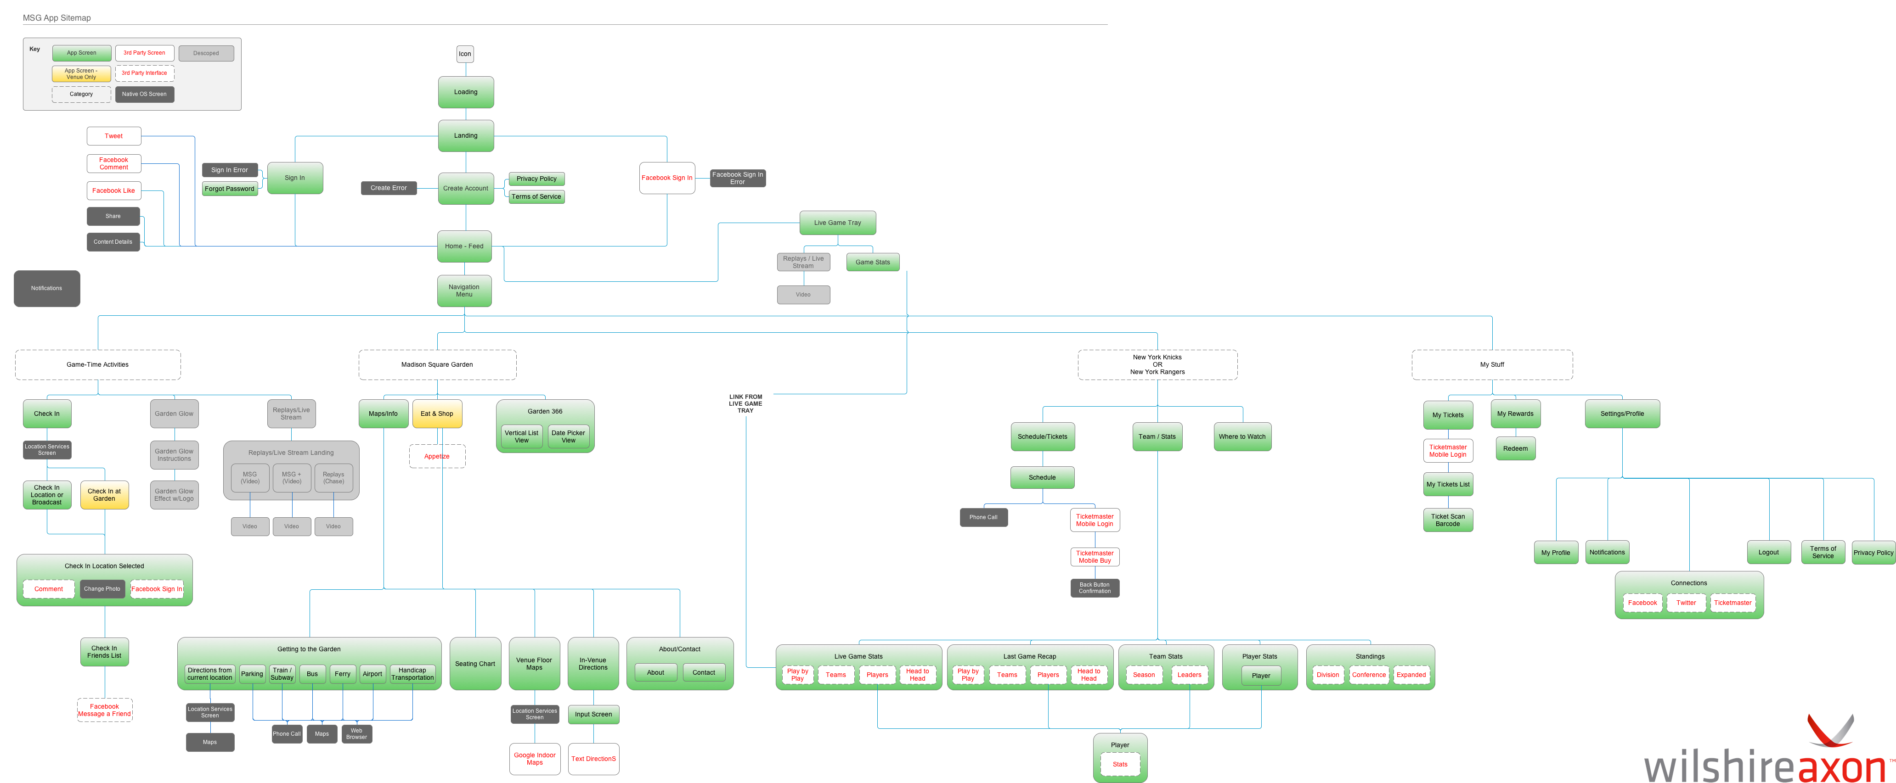1896x783 pixels.
Task: Click the Create Error node
Action: pyautogui.click(x=389, y=188)
